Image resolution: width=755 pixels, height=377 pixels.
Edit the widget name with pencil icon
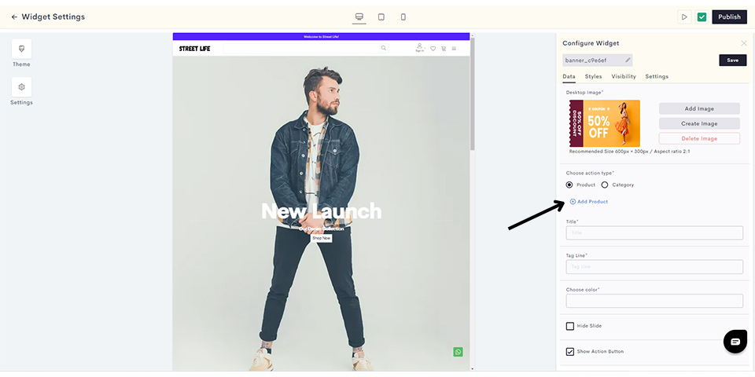click(628, 60)
